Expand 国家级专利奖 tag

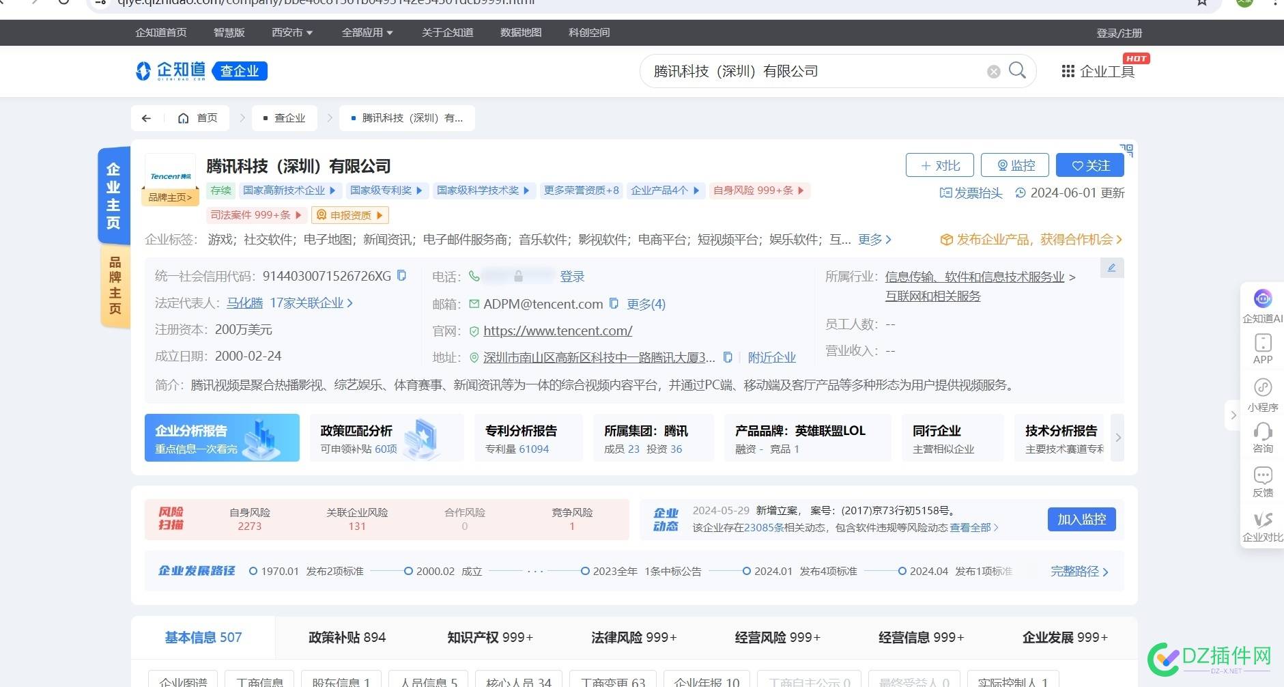point(386,191)
